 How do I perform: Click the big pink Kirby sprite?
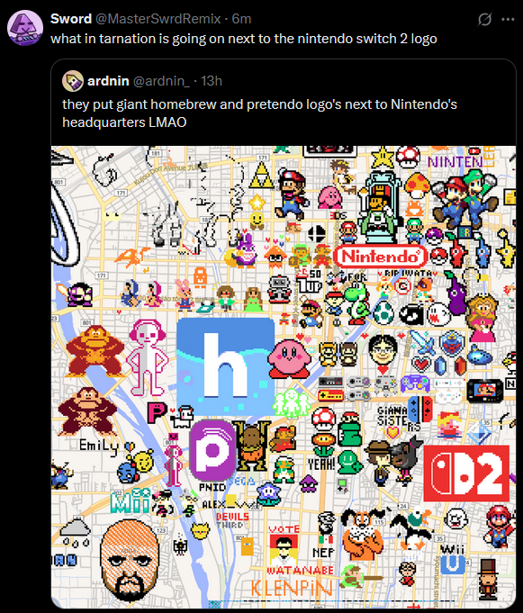tap(289, 359)
